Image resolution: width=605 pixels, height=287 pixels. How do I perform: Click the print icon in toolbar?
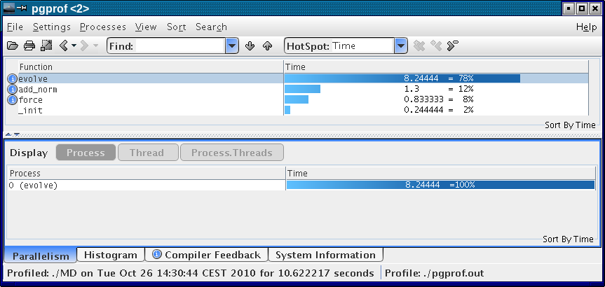(x=29, y=46)
